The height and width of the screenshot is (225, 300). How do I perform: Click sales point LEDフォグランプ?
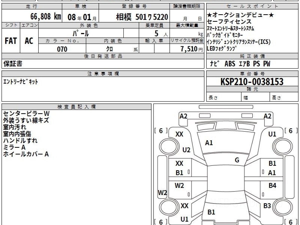222,48
